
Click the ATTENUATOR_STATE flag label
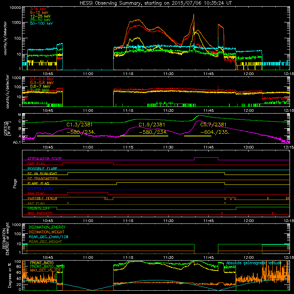44,159
